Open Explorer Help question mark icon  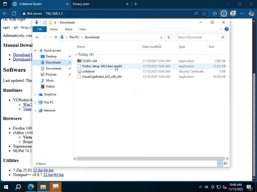pos(227,29)
